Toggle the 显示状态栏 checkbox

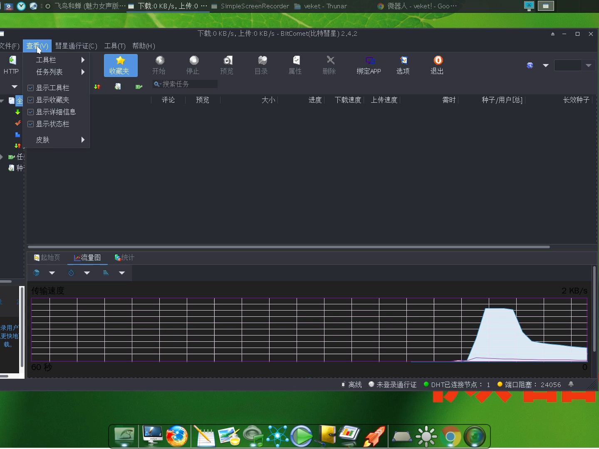tap(30, 124)
